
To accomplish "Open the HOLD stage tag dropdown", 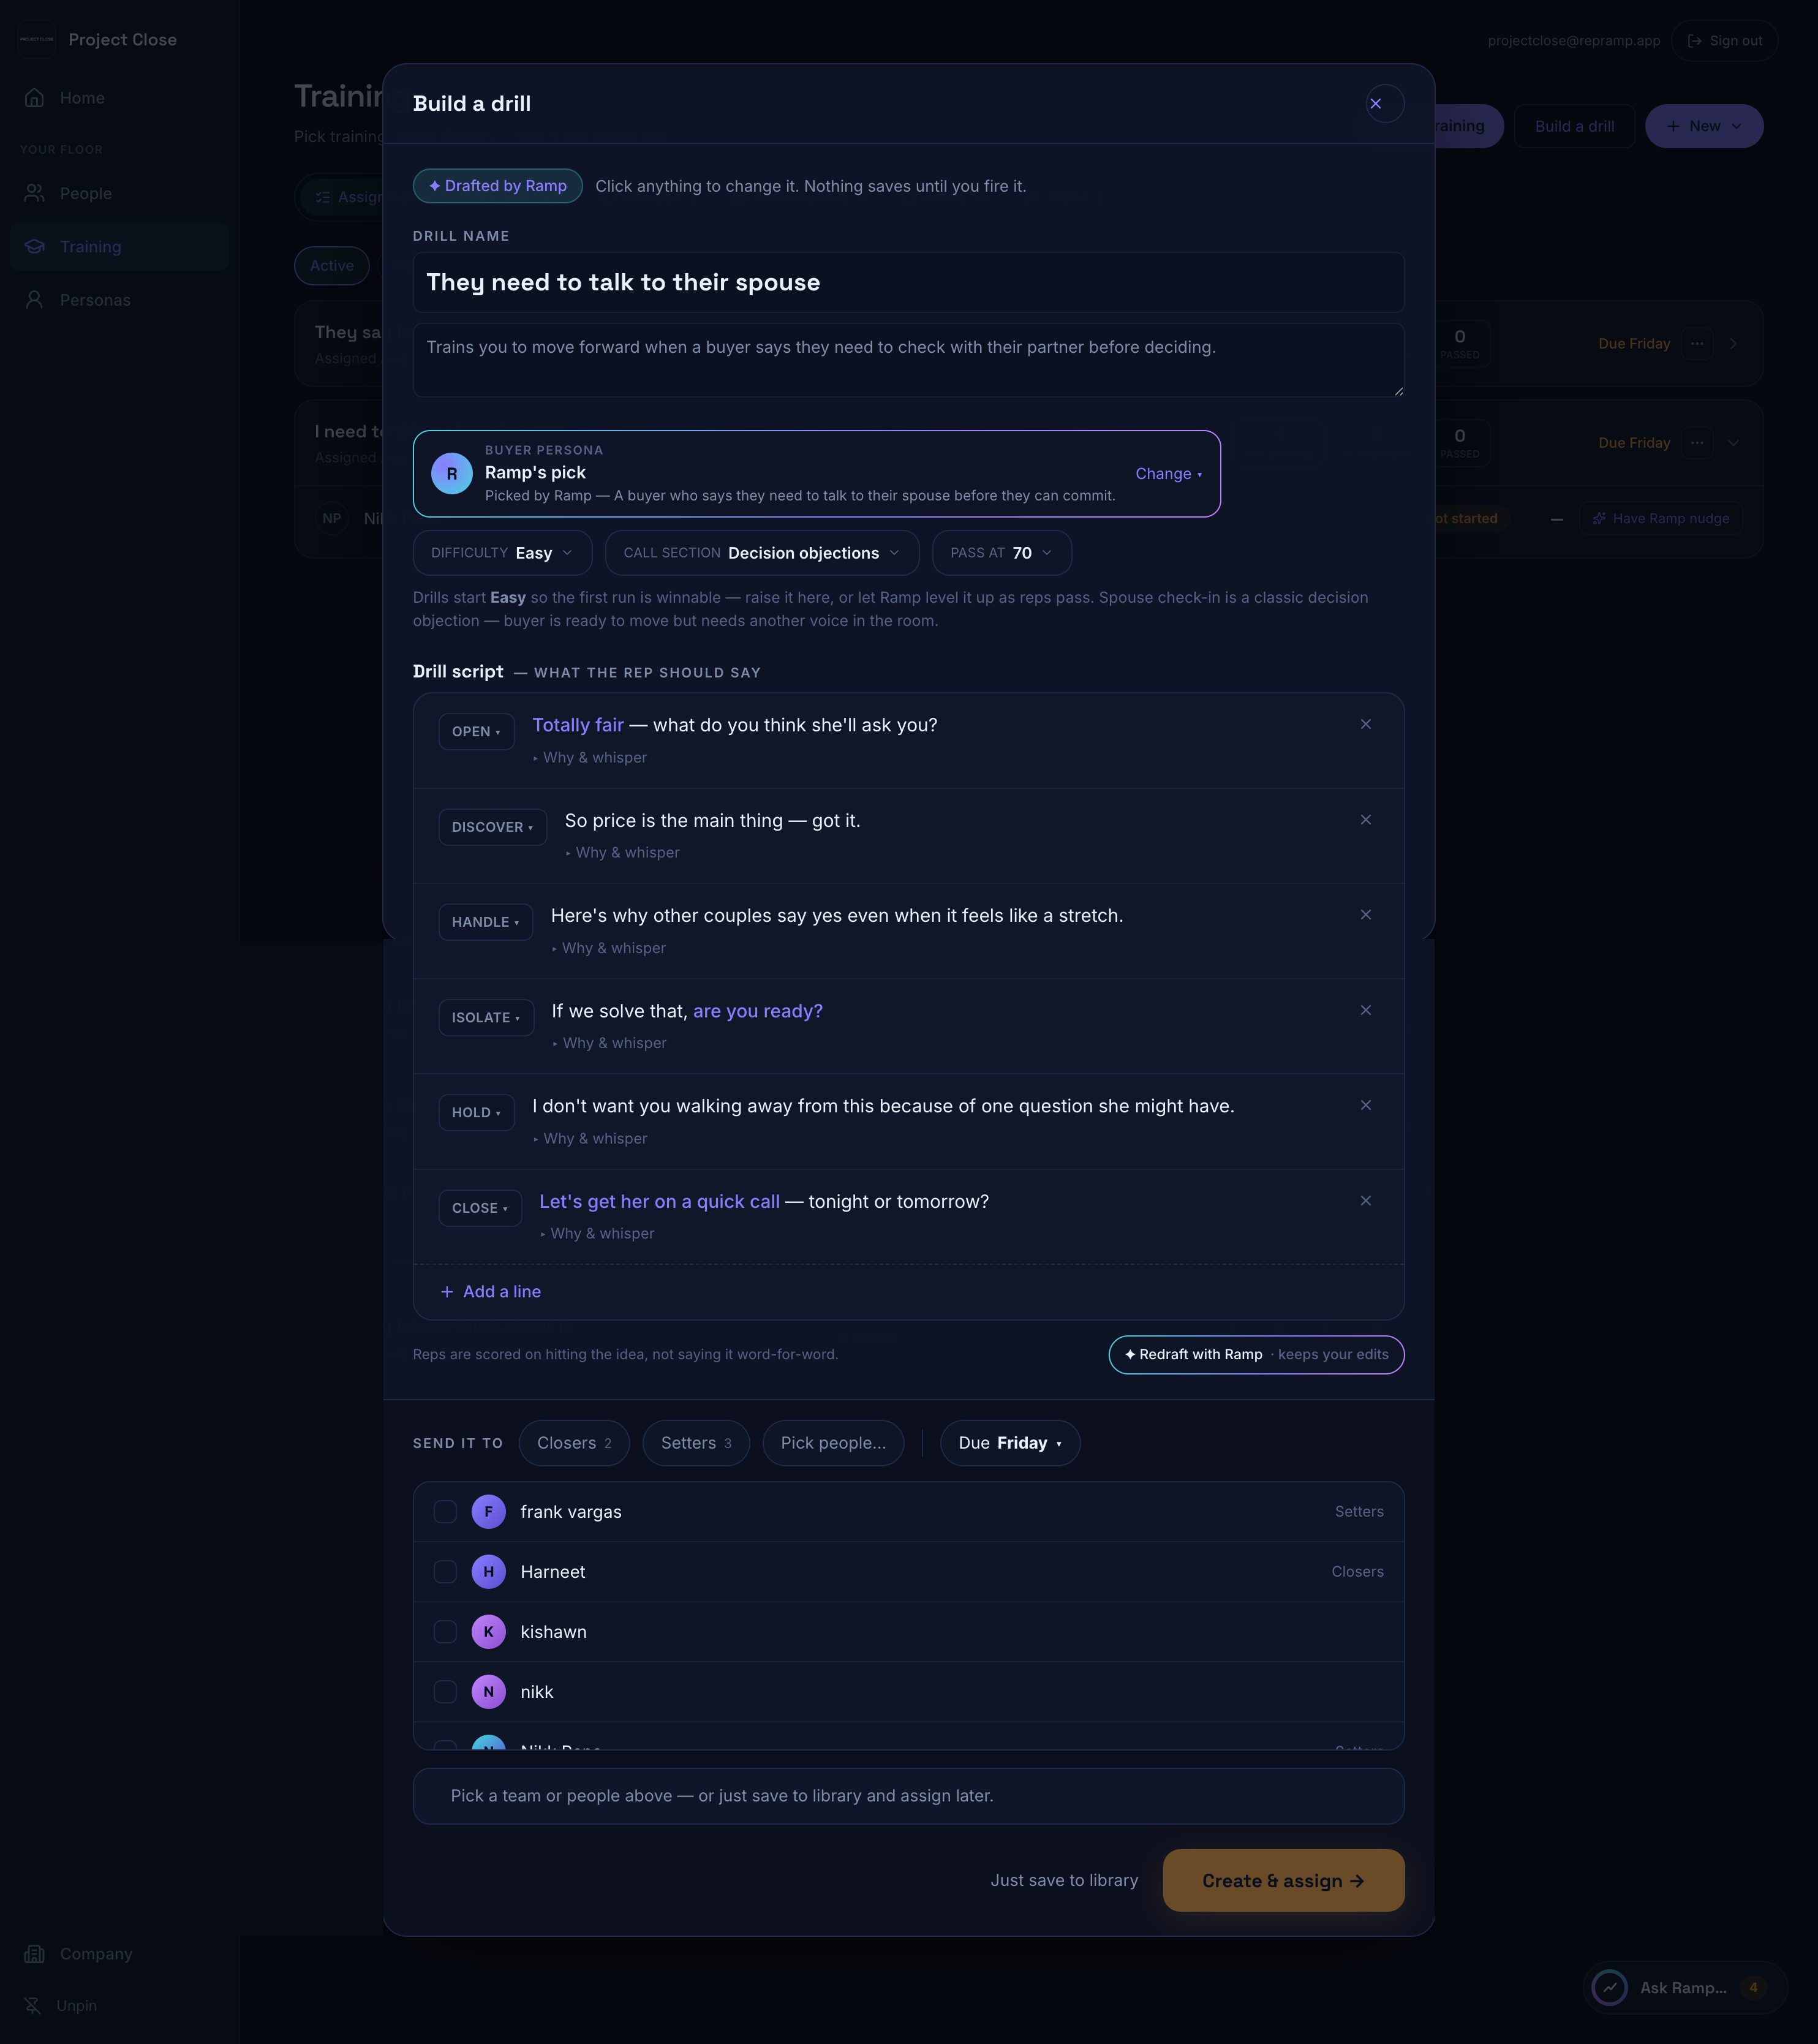I will [476, 1113].
